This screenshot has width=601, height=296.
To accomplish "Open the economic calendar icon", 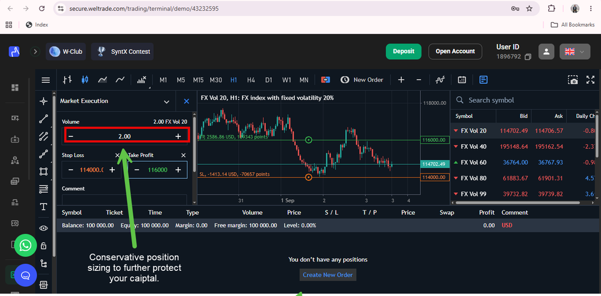I will 462,80.
